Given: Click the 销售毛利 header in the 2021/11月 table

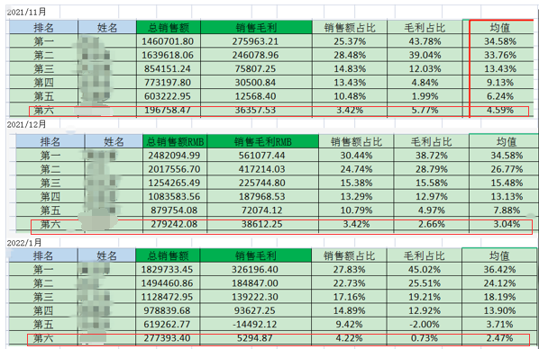Looking at the screenshot, I should pyautogui.click(x=256, y=28).
